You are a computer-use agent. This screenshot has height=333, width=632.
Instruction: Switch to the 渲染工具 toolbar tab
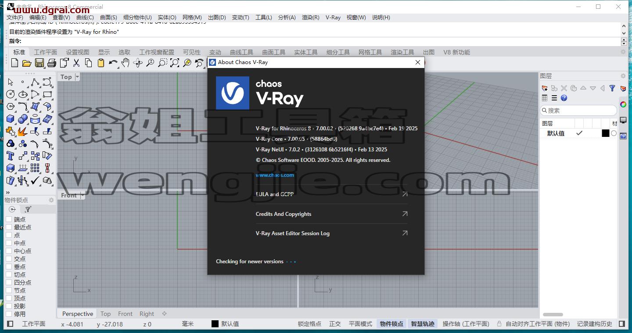tap(402, 52)
